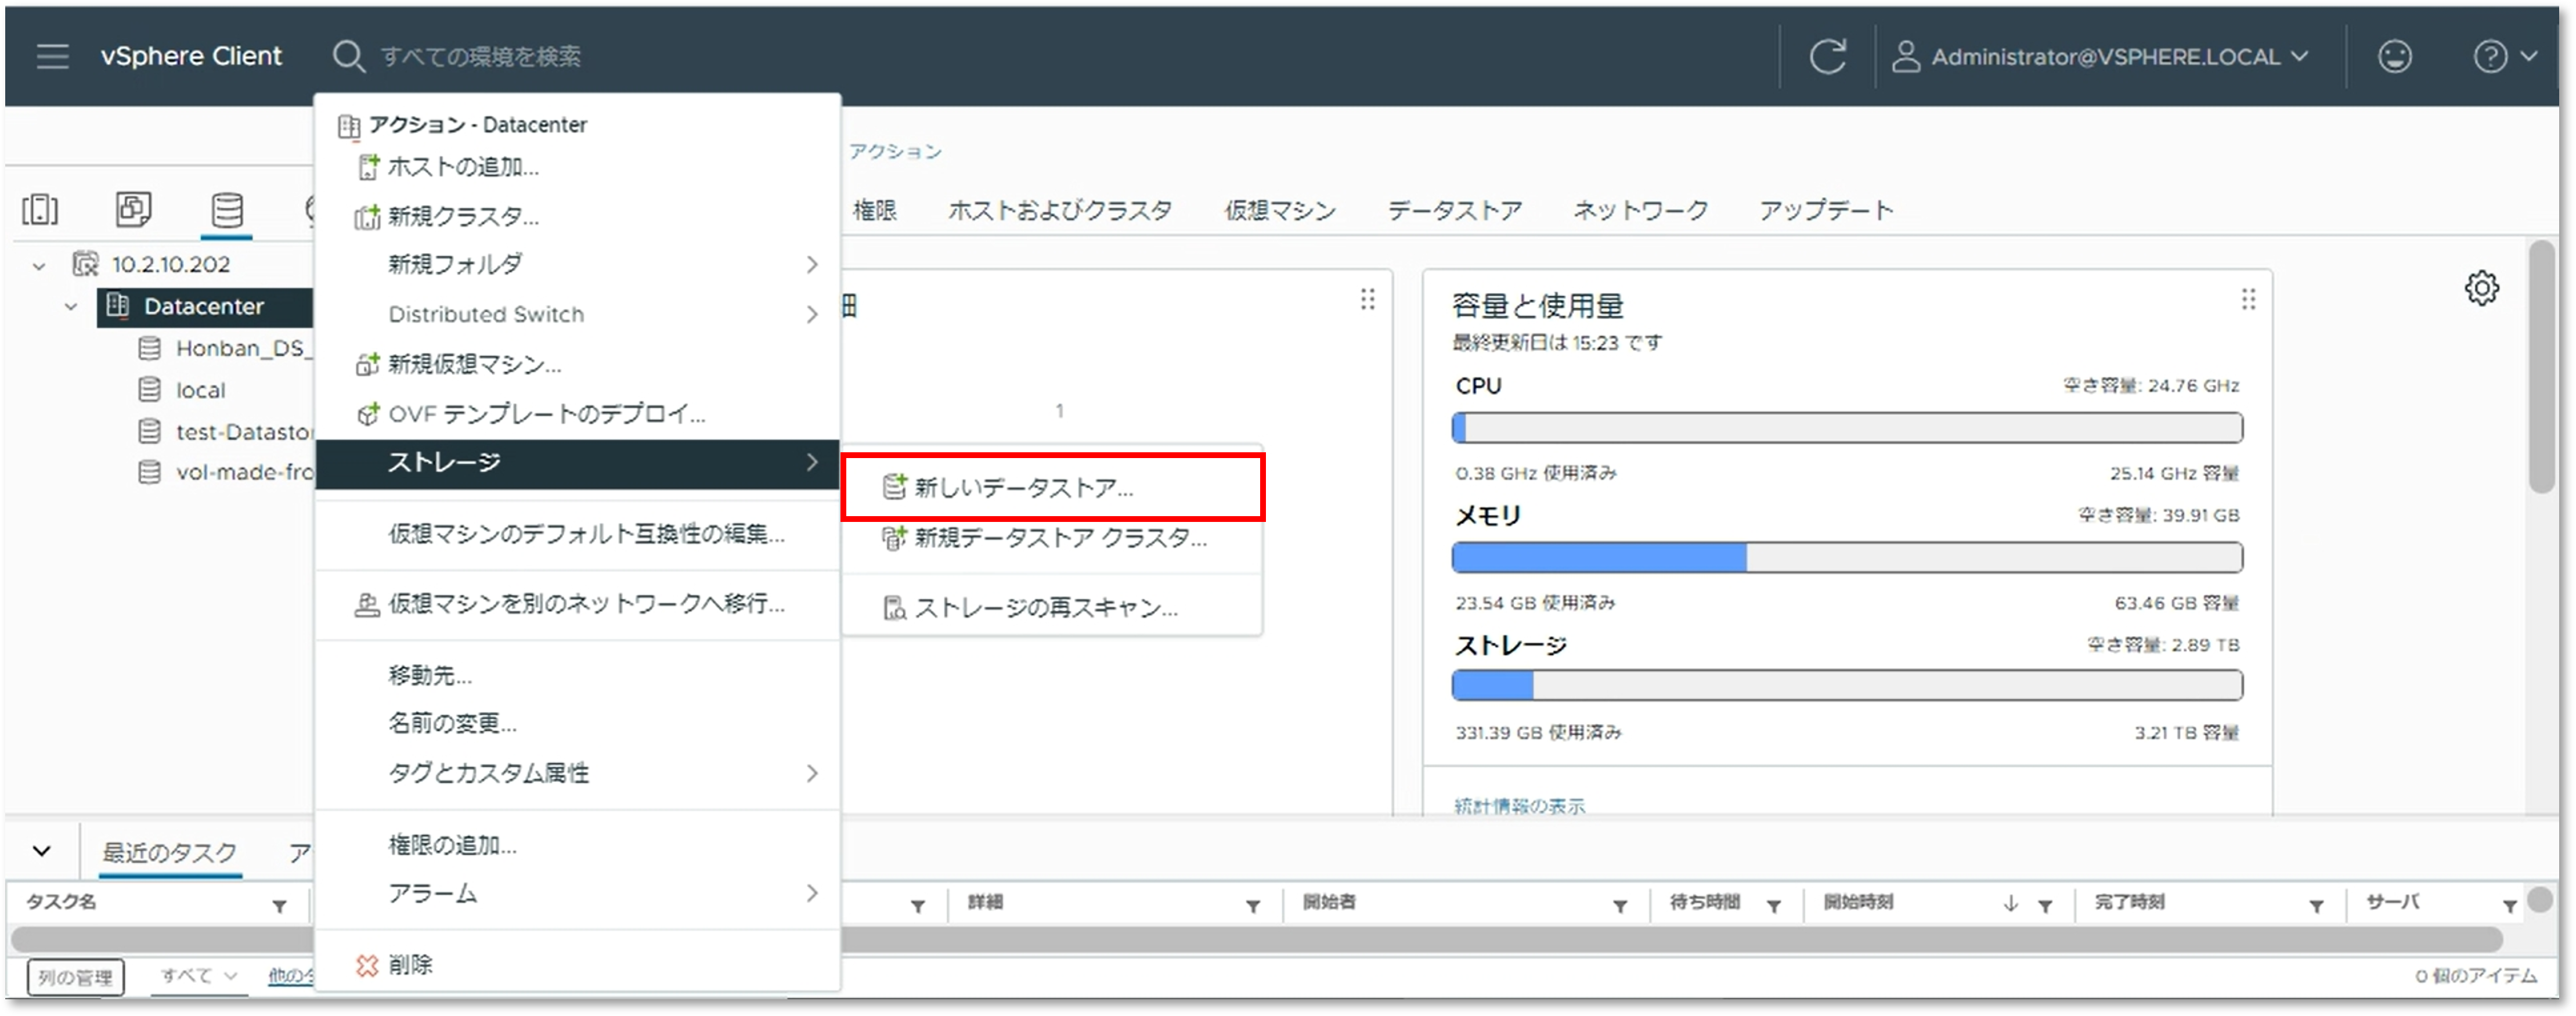
Task: Click drag handle dots on left summary card
Action: click(1367, 299)
